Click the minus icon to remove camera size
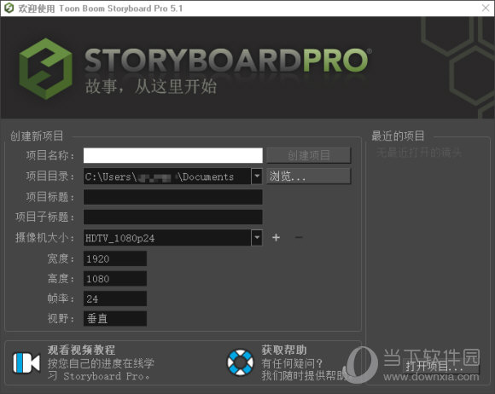This screenshot has height=394, width=495. [x=299, y=237]
